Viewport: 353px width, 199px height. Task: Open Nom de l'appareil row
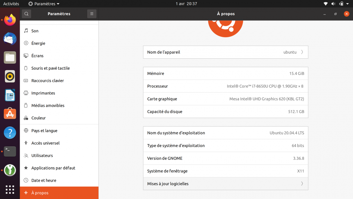[226, 52]
